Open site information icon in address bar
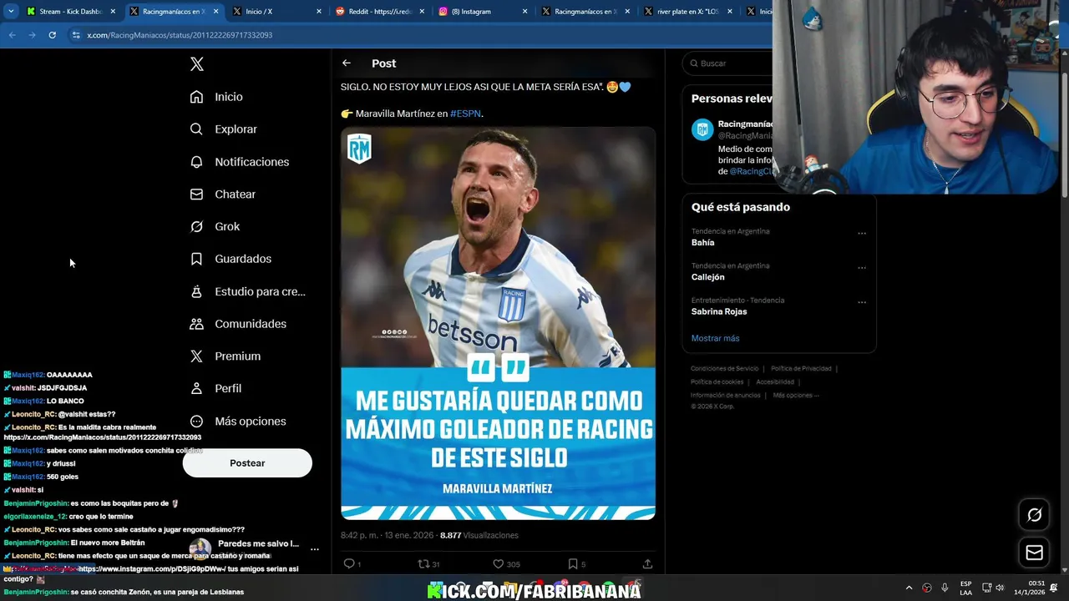 point(76,35)
